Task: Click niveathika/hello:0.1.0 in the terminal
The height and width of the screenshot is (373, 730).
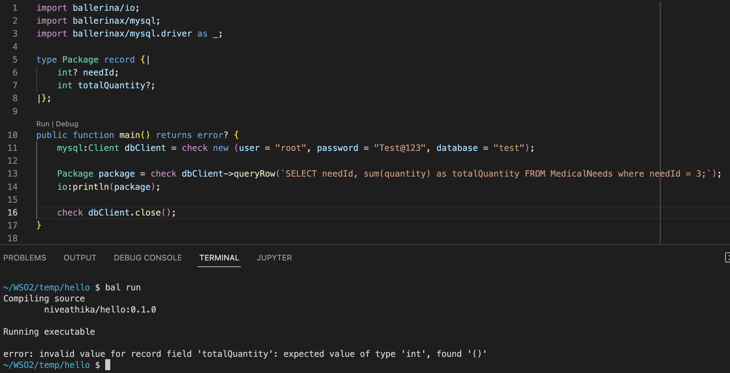Action: (100, 310)
